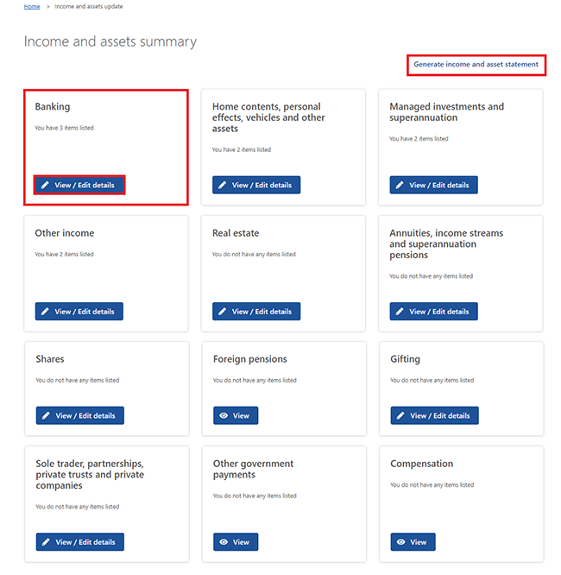Click the Compensation card heading
Viewport: 561px width, 575px height.
[422, 464]
